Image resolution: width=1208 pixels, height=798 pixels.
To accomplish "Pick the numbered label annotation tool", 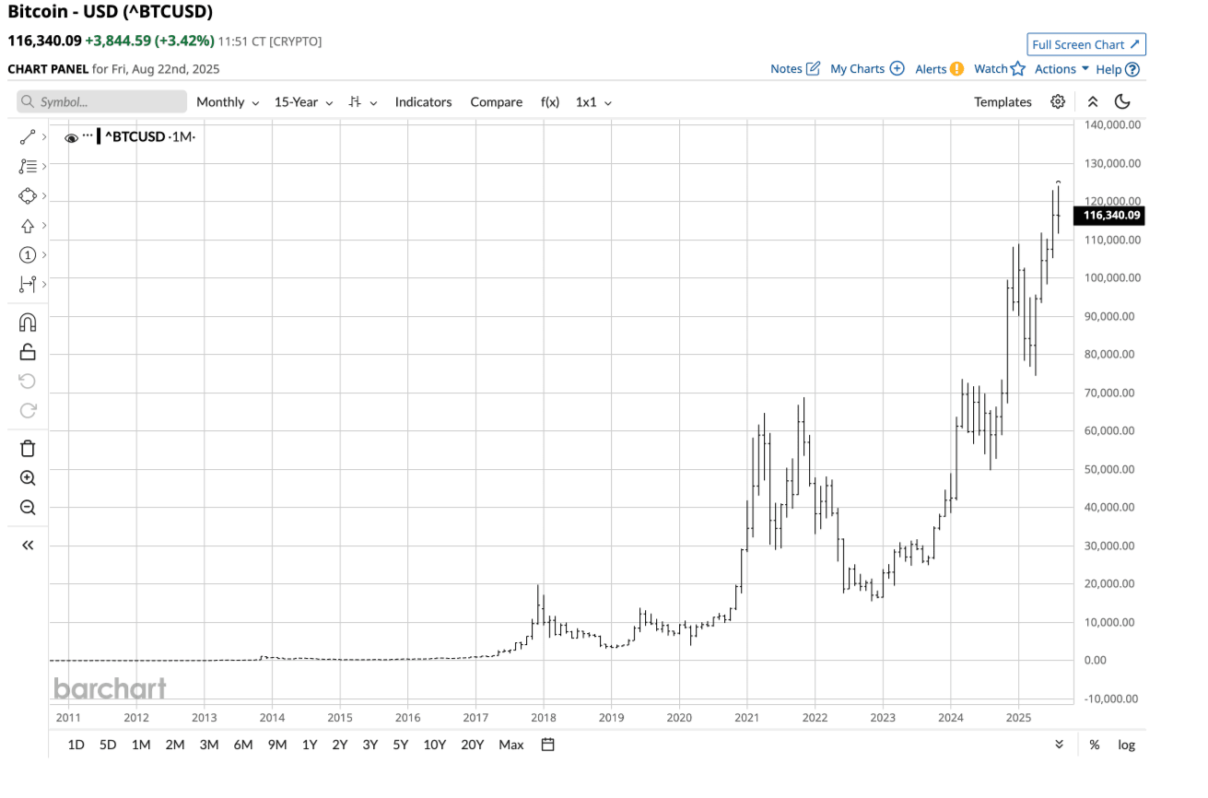I will point(28,255).
